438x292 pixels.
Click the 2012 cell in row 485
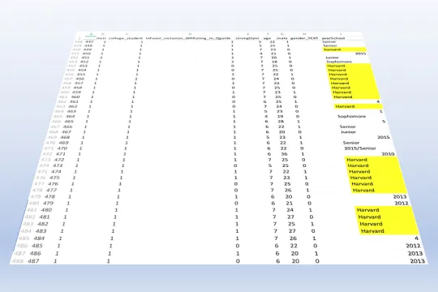[x=413, y=246]
